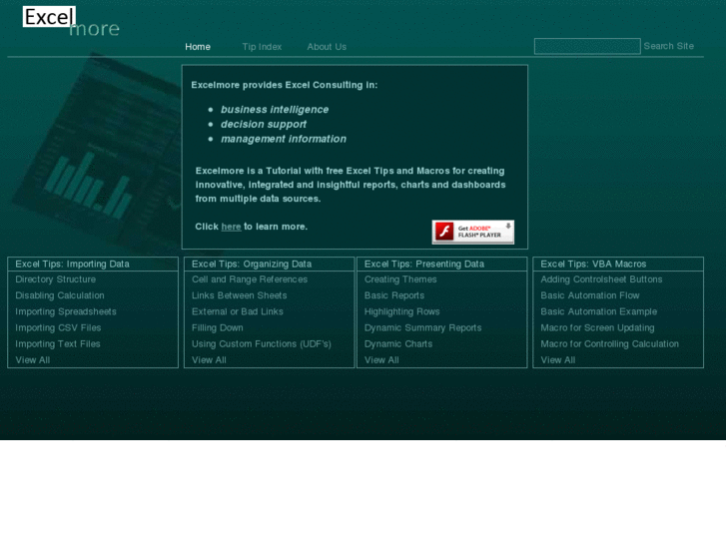Click 'Excelmore provides Excel Consulting in:' text
The height and width of the screenshot is (544, 726).
(285, 85)
